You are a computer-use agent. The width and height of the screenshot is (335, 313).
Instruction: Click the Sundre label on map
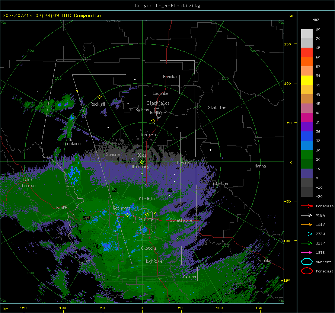click(x=113, y=154)
